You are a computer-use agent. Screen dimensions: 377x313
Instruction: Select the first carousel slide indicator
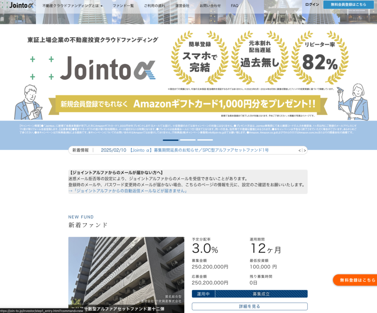170,140
